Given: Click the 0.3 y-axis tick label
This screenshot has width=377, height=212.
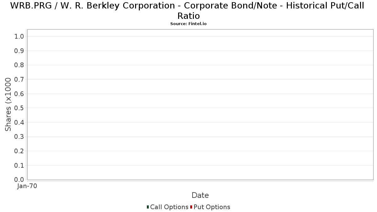Looking at the screenshot, I should (19, 137).
